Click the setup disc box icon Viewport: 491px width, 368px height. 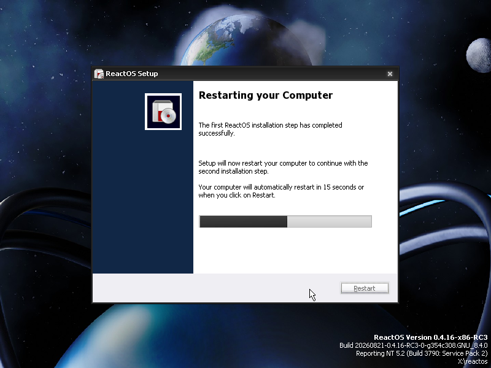coord(163,112)
